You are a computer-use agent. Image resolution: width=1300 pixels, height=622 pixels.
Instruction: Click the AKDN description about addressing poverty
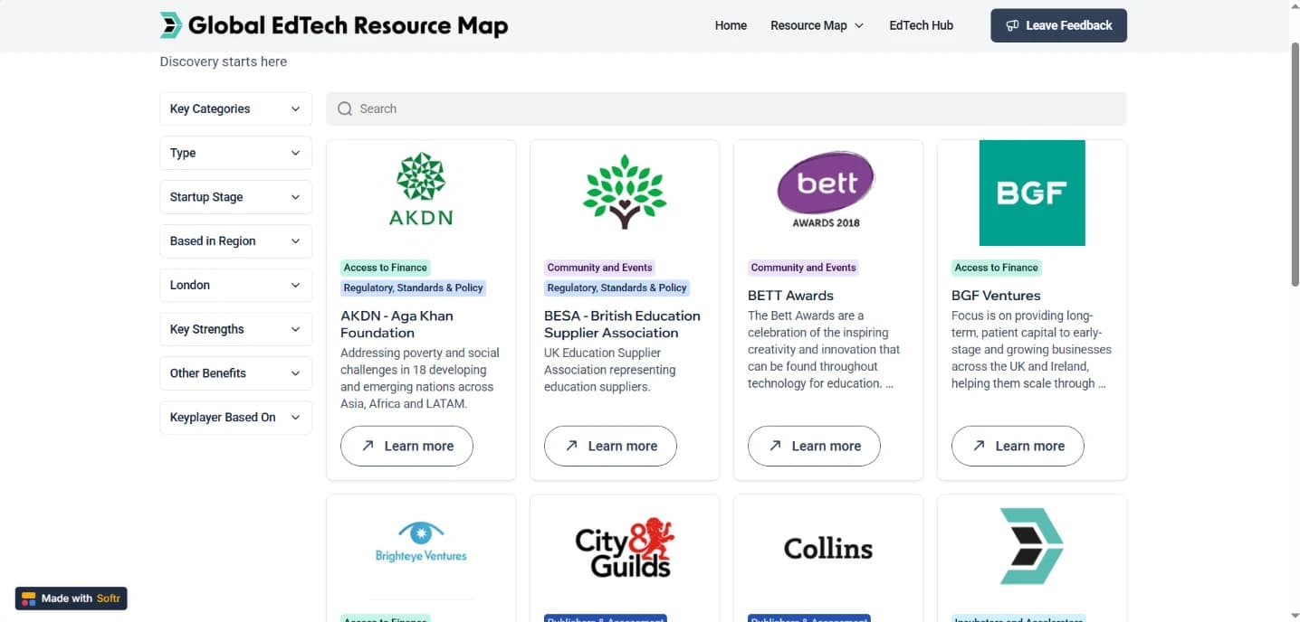pyautogui.click(x=420, y=378)
